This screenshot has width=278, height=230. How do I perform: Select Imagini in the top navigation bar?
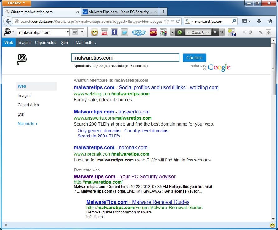point(24,43)
